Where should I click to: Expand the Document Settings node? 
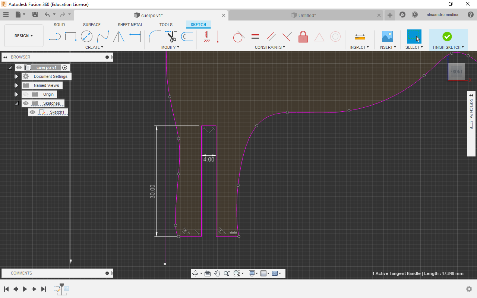point(16,76)
